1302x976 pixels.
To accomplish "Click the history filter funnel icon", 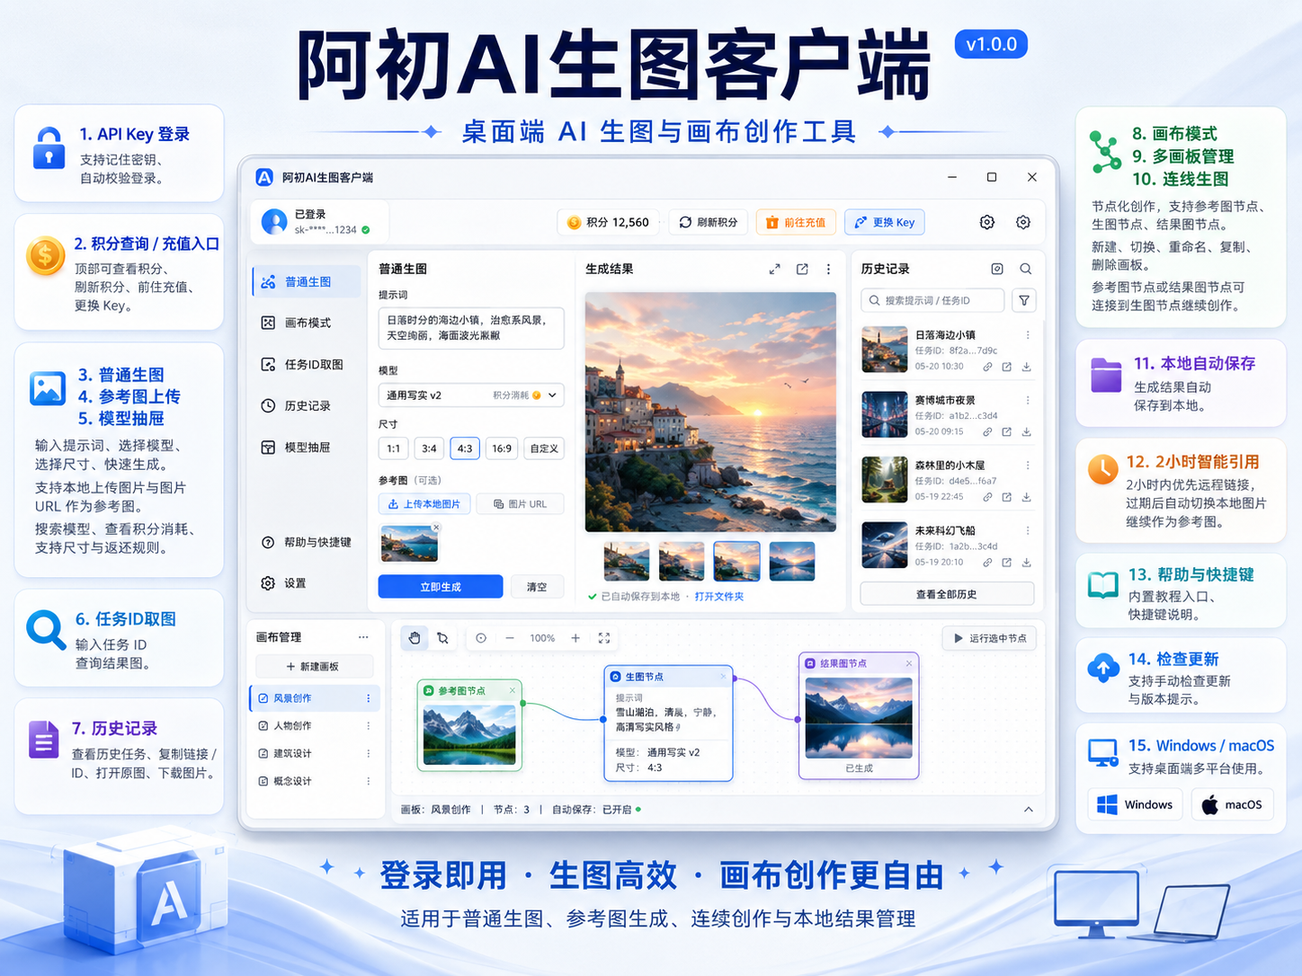I will point(1024,300).
